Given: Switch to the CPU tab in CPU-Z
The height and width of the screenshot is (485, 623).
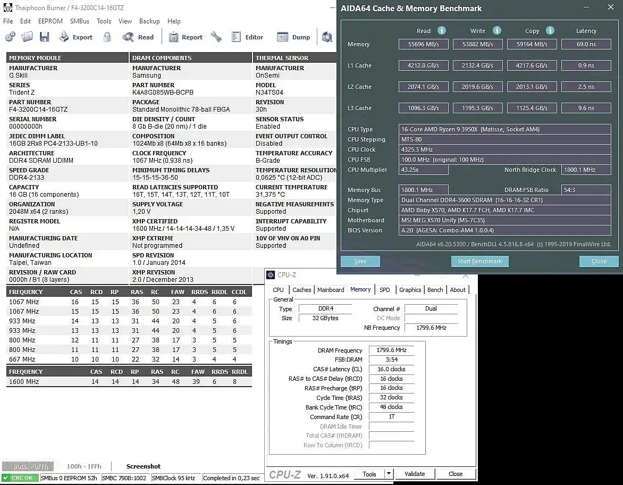Looking at the screenshot, I should 278,290.
